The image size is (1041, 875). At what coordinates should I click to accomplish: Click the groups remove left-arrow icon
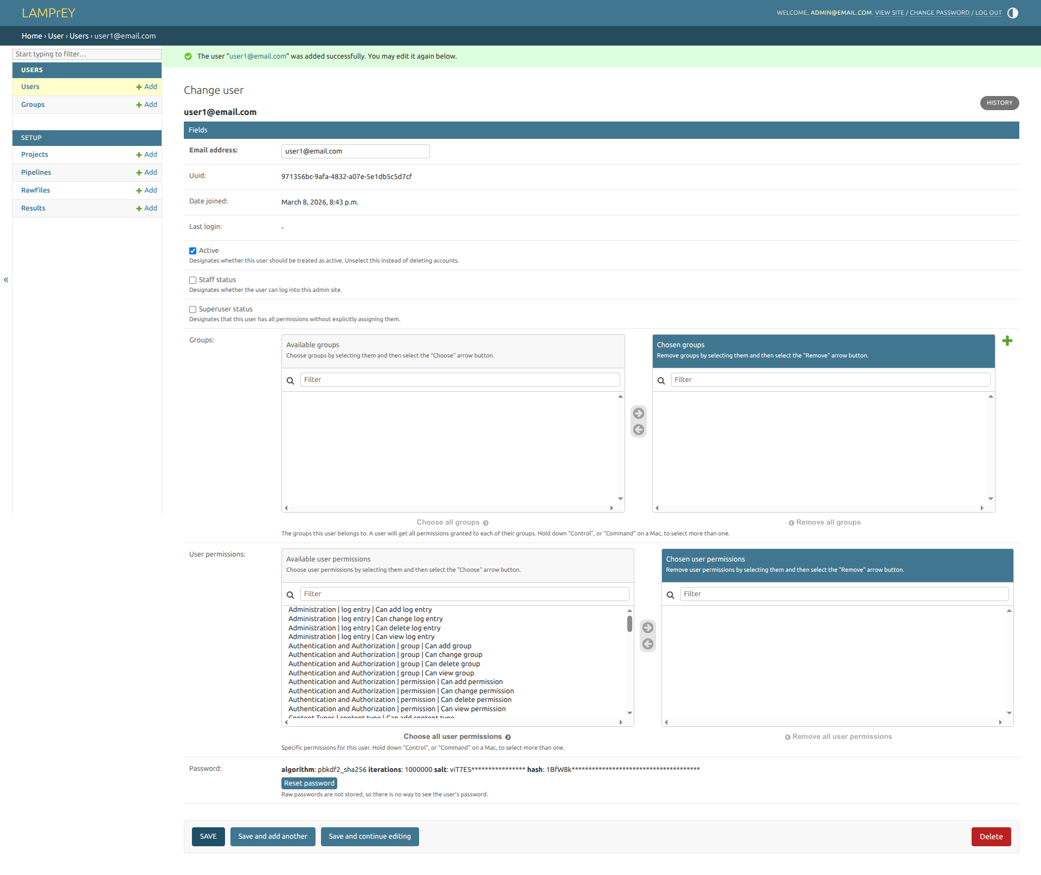tap(639, 430)
